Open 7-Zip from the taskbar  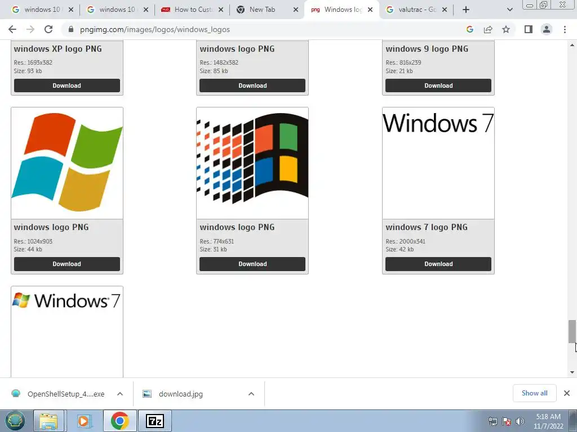154,421
